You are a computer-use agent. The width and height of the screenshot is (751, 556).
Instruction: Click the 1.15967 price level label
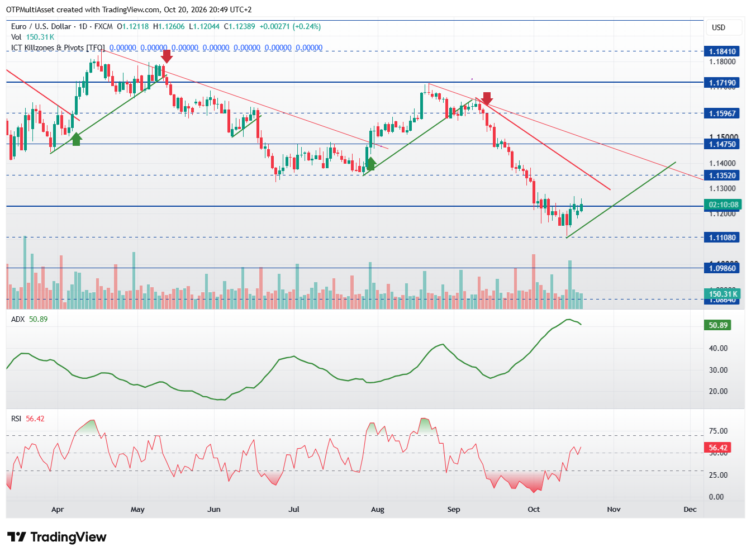[723, 113]
